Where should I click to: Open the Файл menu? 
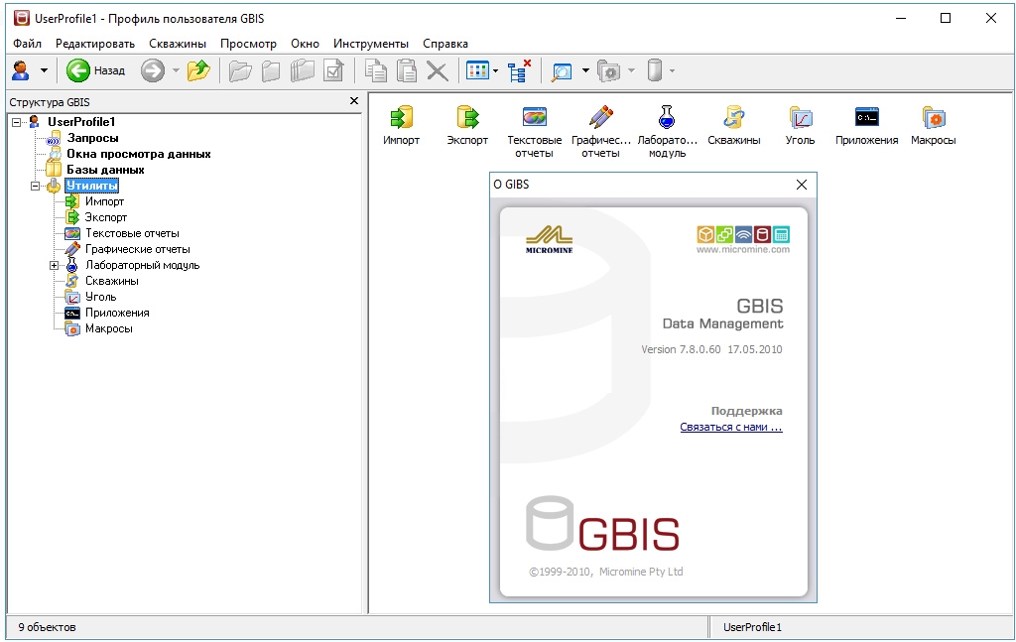pos(27,44)
